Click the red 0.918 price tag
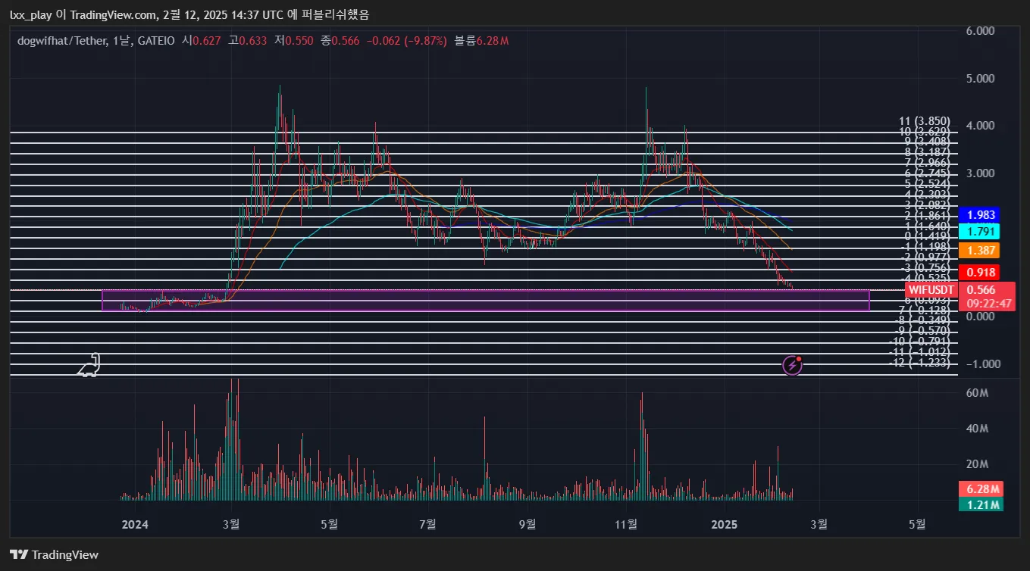The width and height of the screenshot is (1030, 571). [x=978, y=272]
